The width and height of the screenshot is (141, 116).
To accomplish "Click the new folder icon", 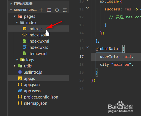I will point(49,10).
